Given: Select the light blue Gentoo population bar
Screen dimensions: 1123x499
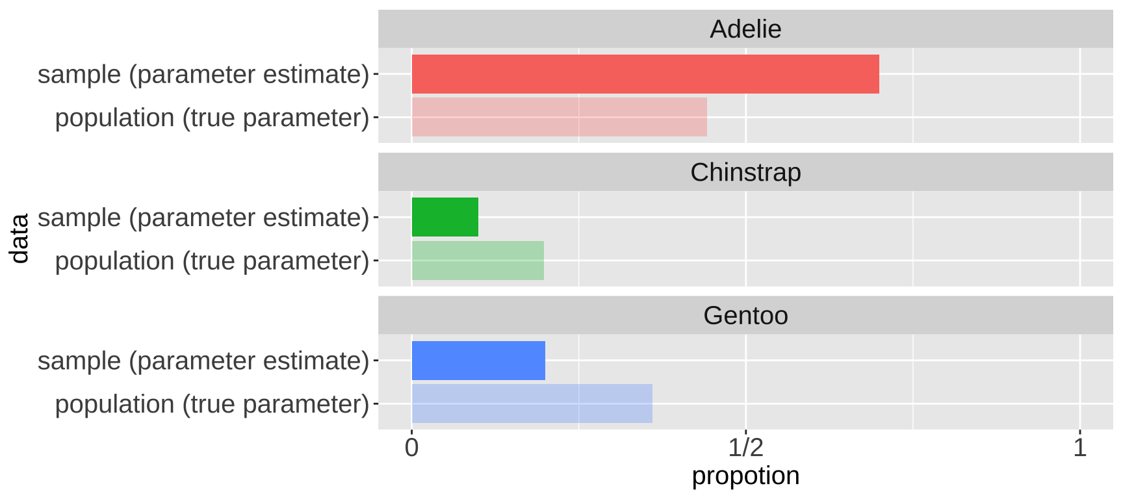Looking at the screenshot, I should tap(532, 403).
